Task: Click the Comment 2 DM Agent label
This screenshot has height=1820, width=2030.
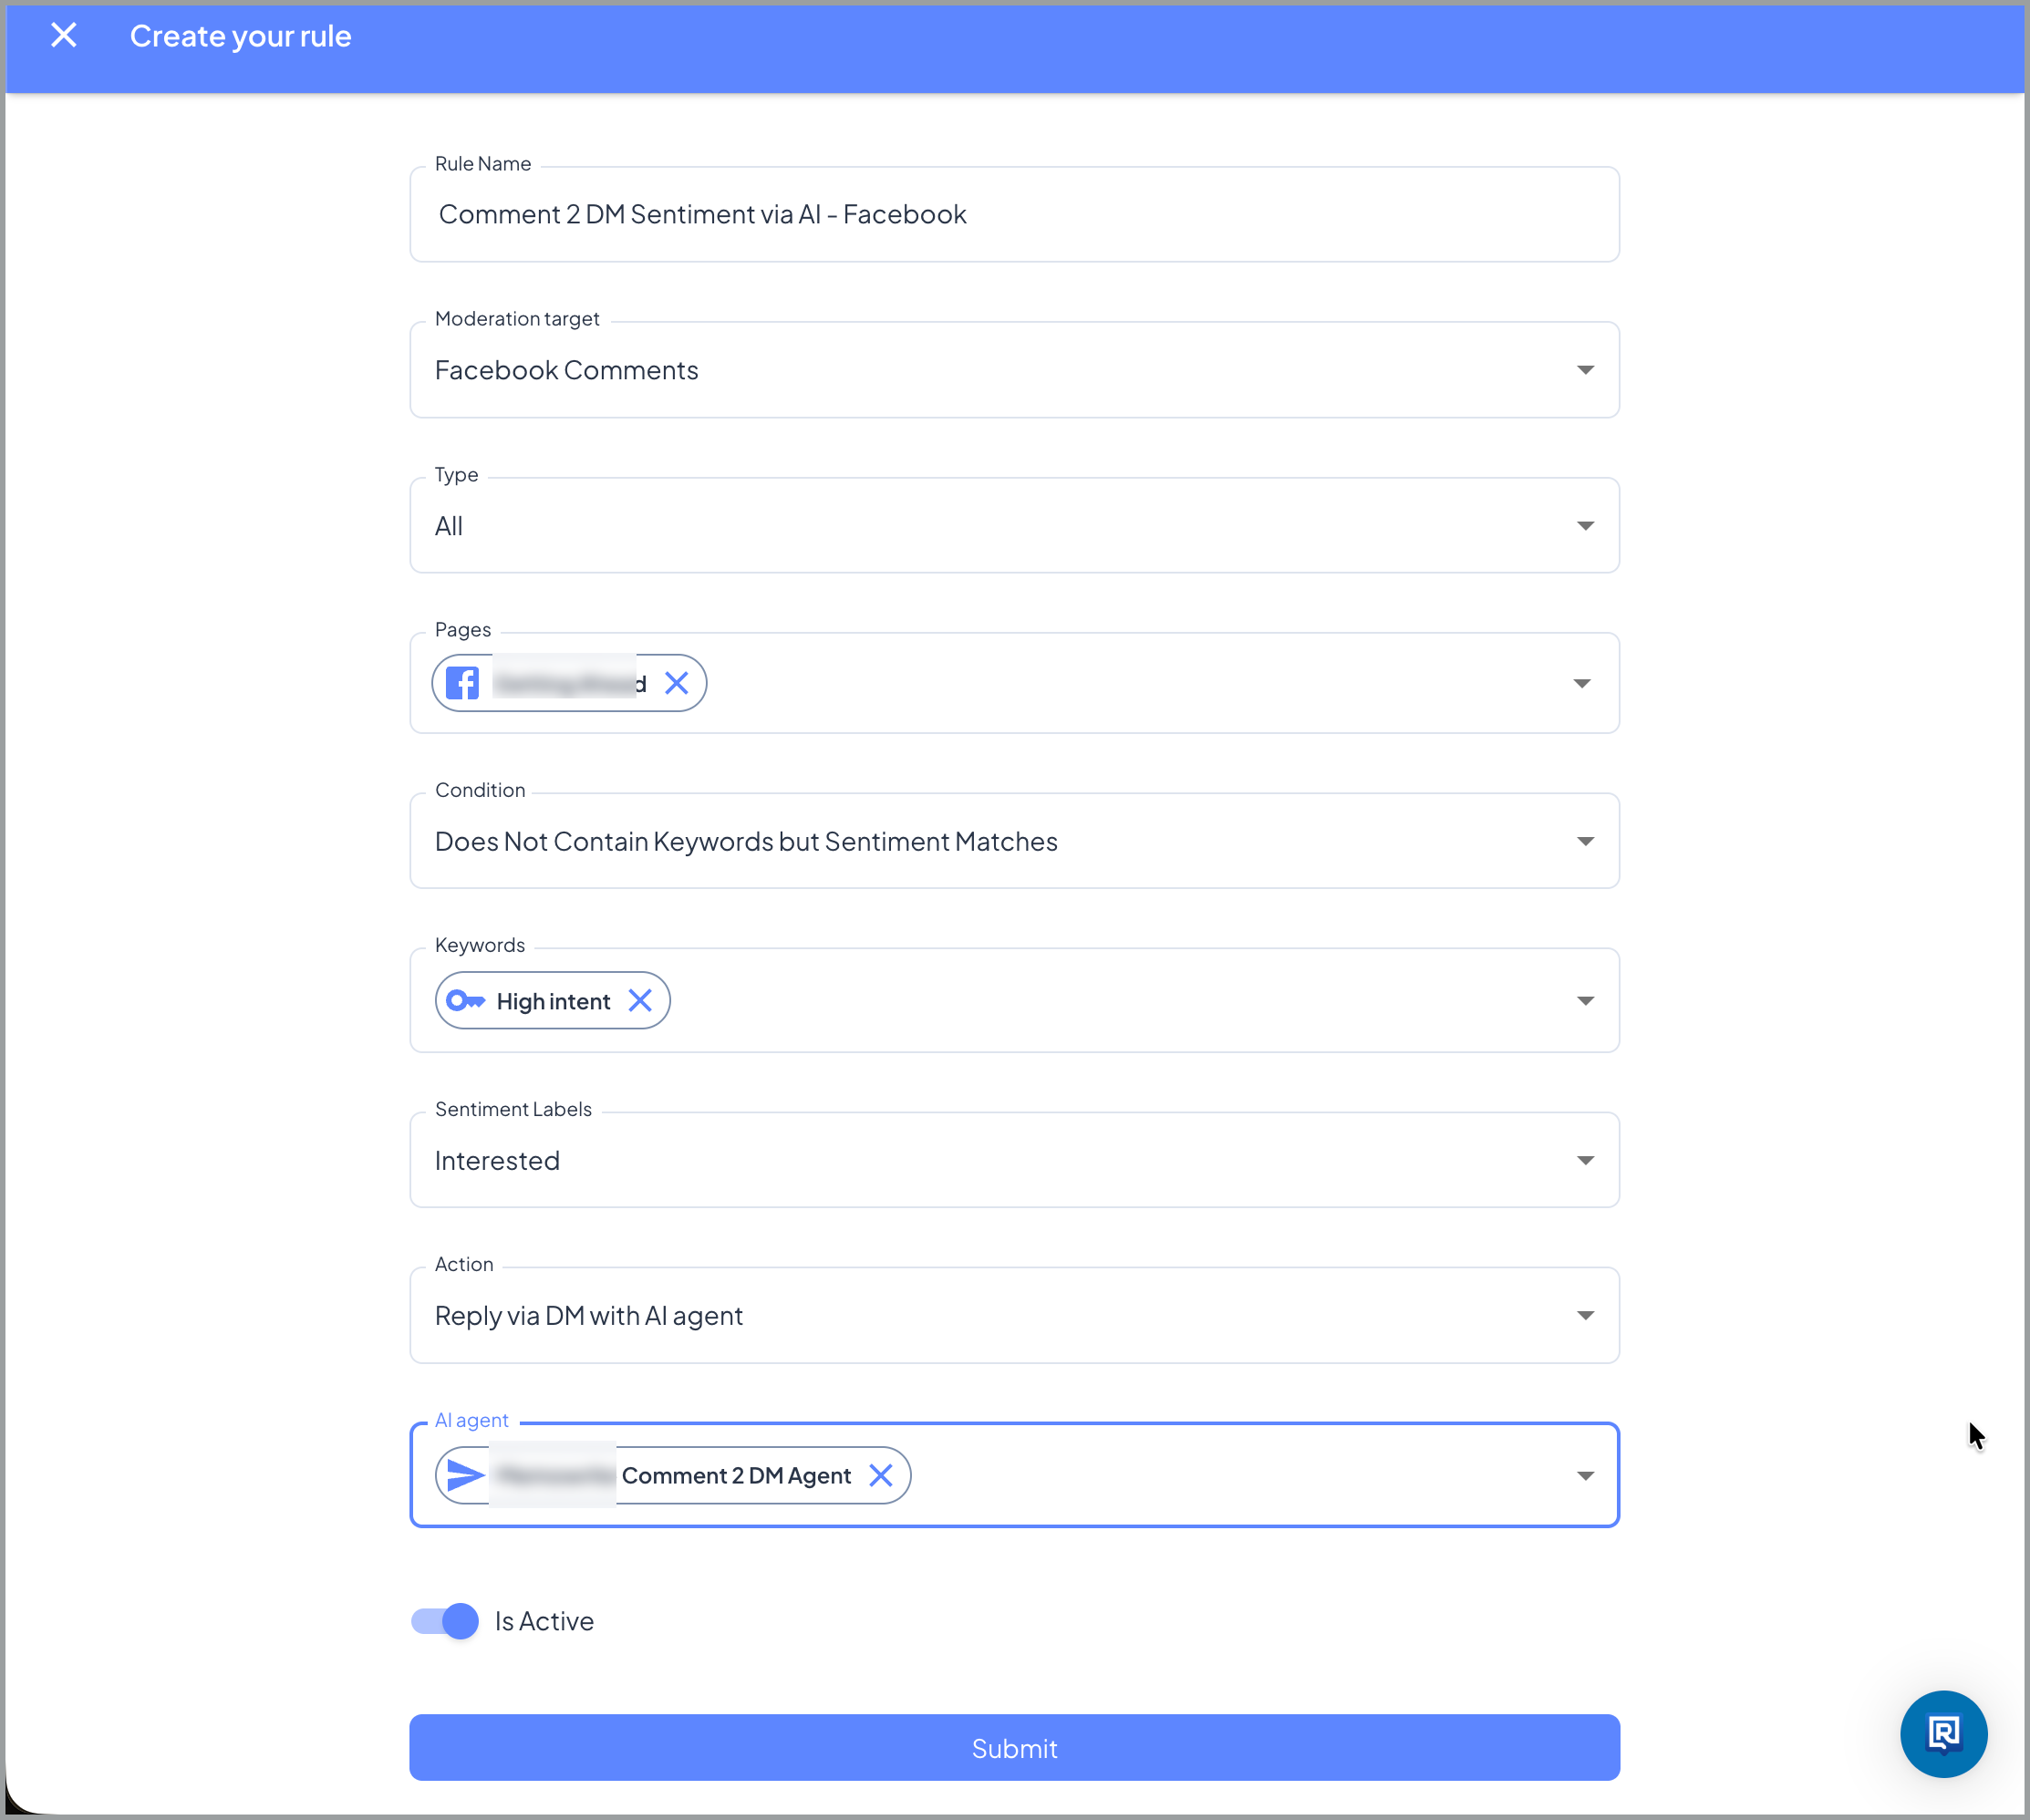Action: point(736,1476)
